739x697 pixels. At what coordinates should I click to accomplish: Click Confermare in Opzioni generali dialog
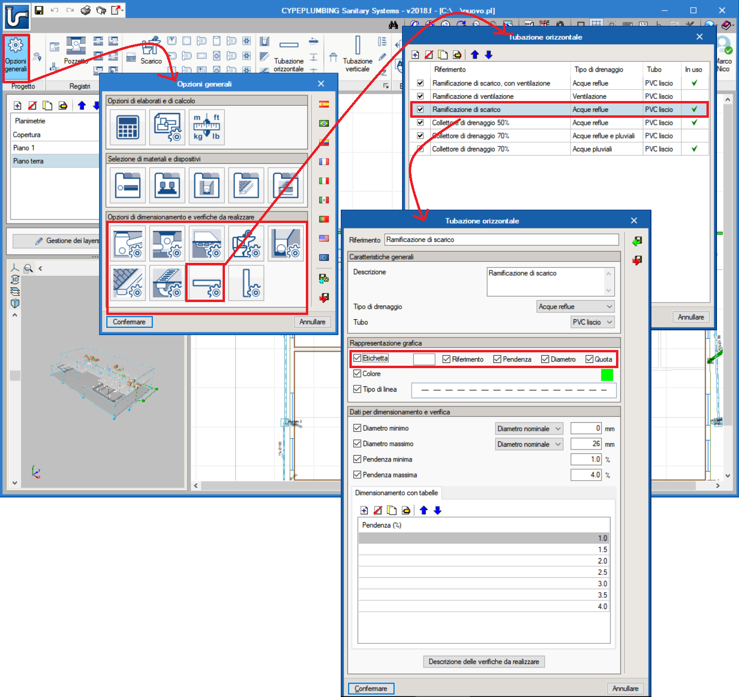[129, 322]
